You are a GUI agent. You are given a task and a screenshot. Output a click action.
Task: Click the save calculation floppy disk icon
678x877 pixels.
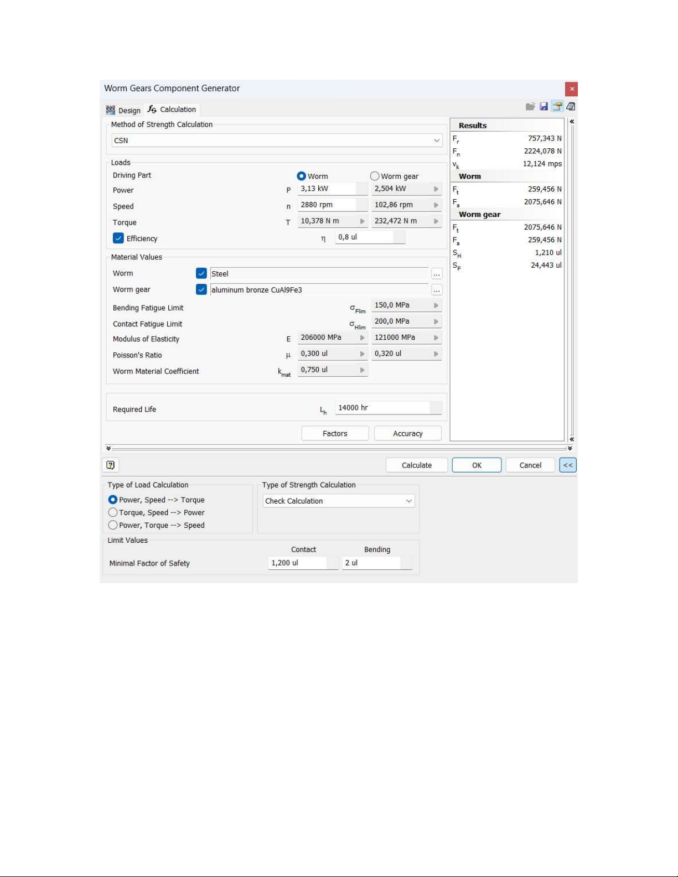pyautogui.click(x=544, y=106)
